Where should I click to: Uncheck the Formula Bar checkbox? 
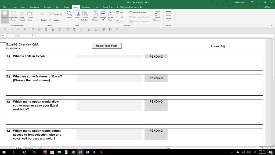(51, 14)
